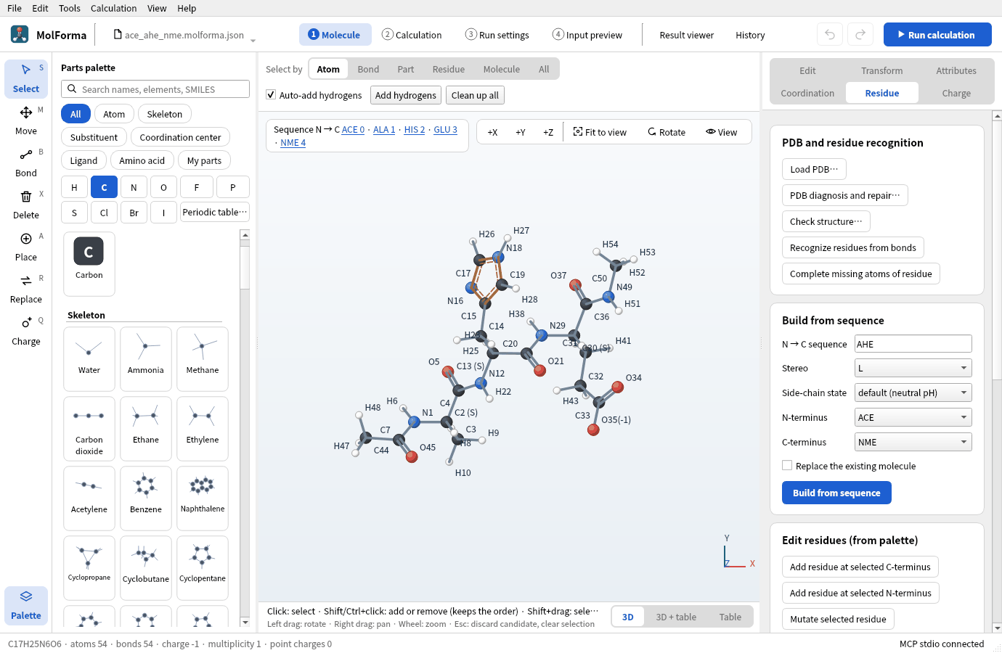Click the HIS 2 sequence link
Image resolution: width=1002 pixels, height=653 pixels.
pos(415,130)
